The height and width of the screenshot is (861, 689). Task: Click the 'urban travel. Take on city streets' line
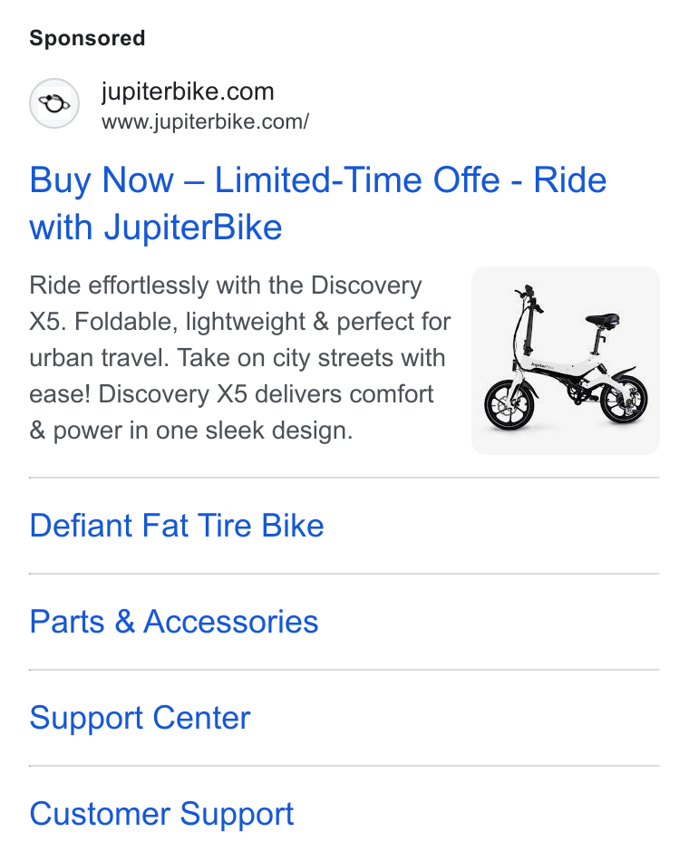[x=238, y=358]
